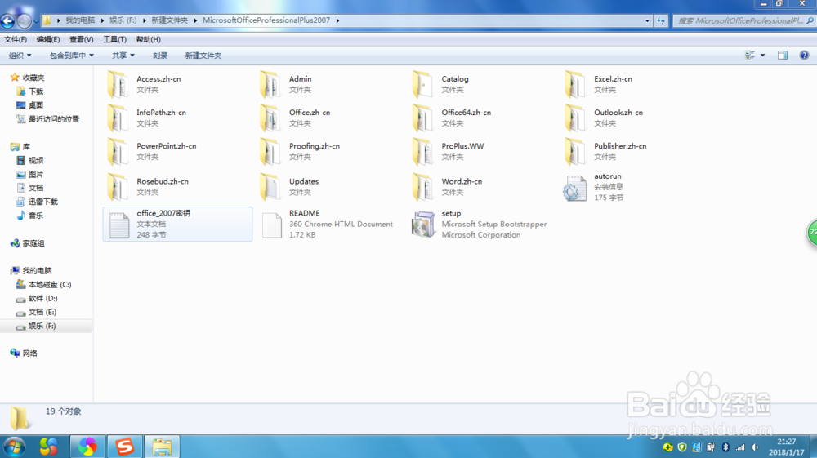Expand arrow after MicrosoftOfficeProfessionalPlus2007 breadcrumb
This screenshot has width=817, height=458.
click(337, 20)
